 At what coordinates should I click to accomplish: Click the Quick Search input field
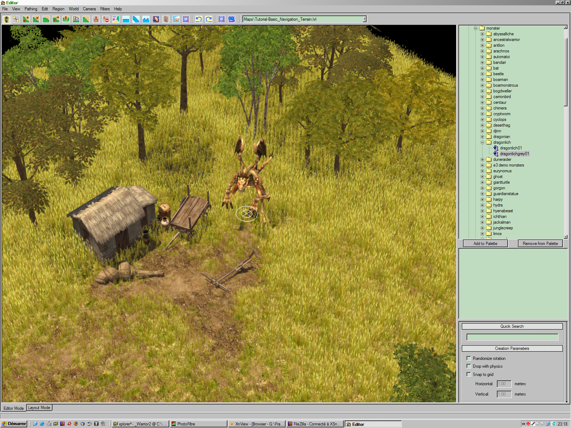(512, 337)
